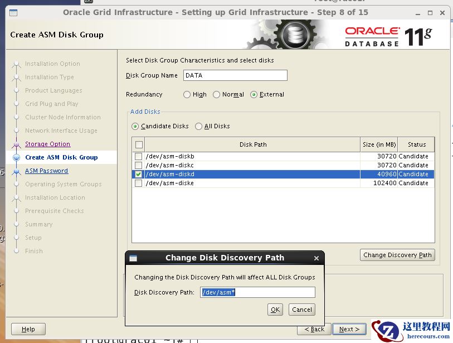The width and height of the screenshot is (453, 343).
Task: Click Cancel in discovery path dialog
Action: 301,310
